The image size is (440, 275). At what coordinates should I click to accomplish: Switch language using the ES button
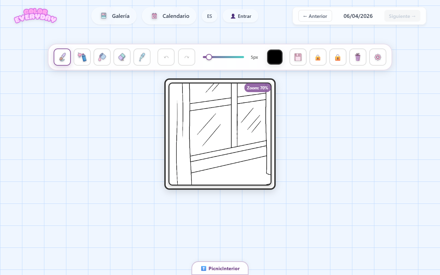[209, 16]
